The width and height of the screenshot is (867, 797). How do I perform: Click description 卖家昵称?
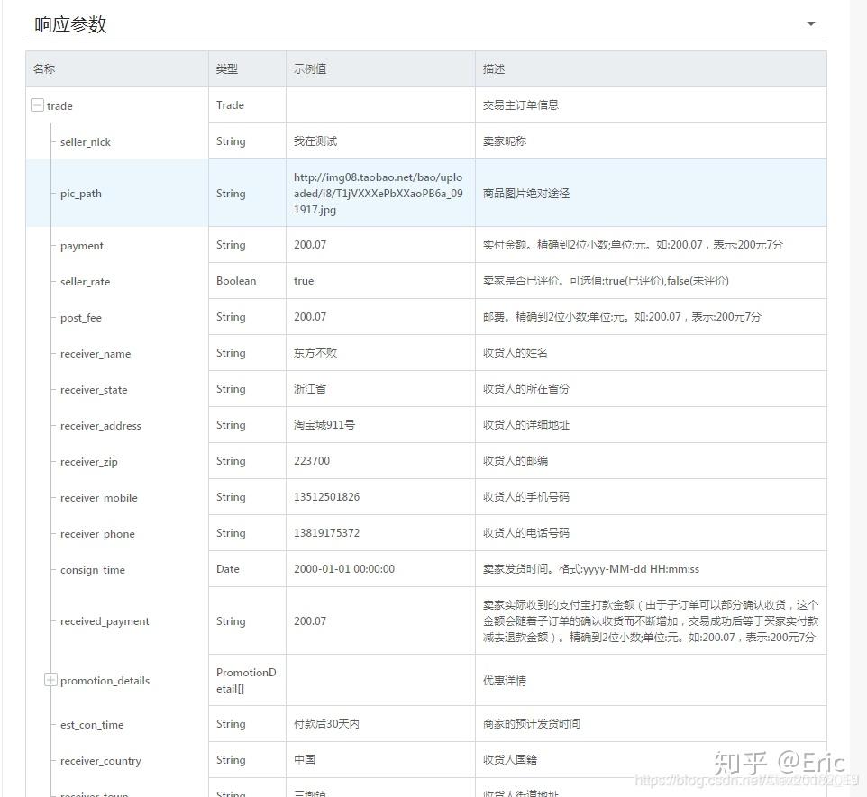pyautogui.click(x=505, y=141)
